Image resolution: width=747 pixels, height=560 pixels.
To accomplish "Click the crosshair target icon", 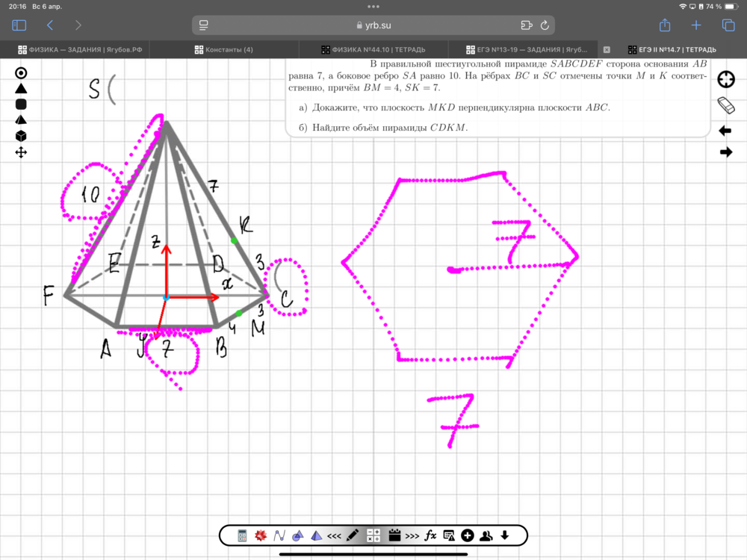I will coord(725,80).
